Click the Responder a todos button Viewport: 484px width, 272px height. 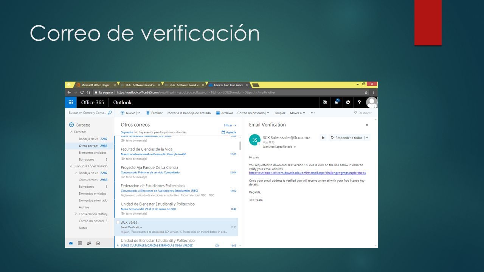[x=346, y=138]
